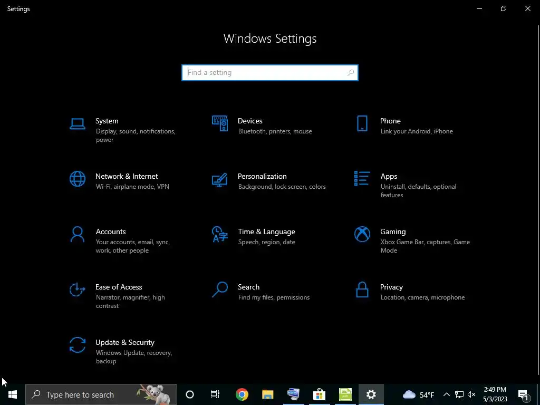Screen dimensions: 540x405
Task: Open Cortana circle icon in taskbar
Action: (x=190, y=394)
